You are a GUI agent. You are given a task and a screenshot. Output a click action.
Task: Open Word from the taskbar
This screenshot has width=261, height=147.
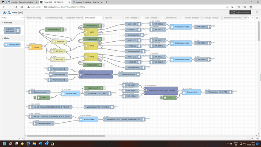coord(40,144)
